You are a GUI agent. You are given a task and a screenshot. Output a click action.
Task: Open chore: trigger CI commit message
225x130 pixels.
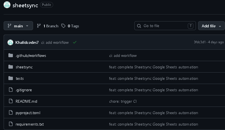(123, 101)
